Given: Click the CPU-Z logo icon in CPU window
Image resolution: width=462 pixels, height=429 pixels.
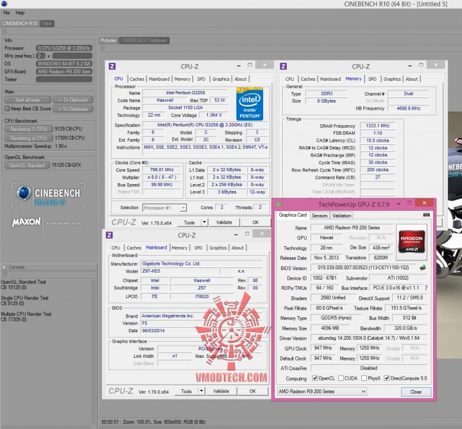Looking at the screenshot, I should (x=112, y=66).
